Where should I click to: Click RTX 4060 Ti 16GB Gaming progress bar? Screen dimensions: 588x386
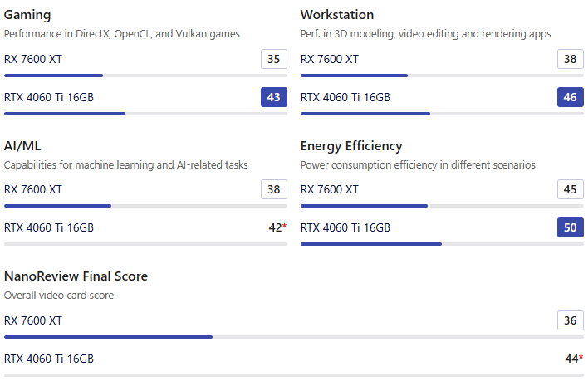[x=145, y=114]
